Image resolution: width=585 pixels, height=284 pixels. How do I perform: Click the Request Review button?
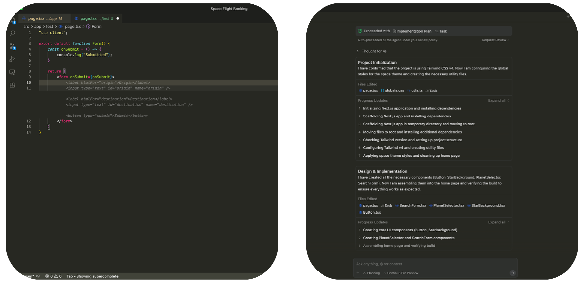[495, 40]
